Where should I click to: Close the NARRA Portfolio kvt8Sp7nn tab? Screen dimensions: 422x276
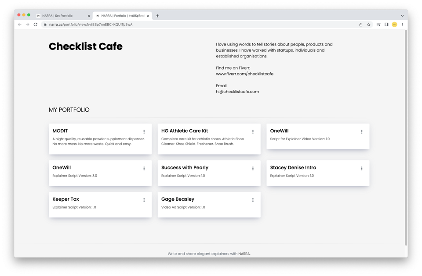[148, 16]
